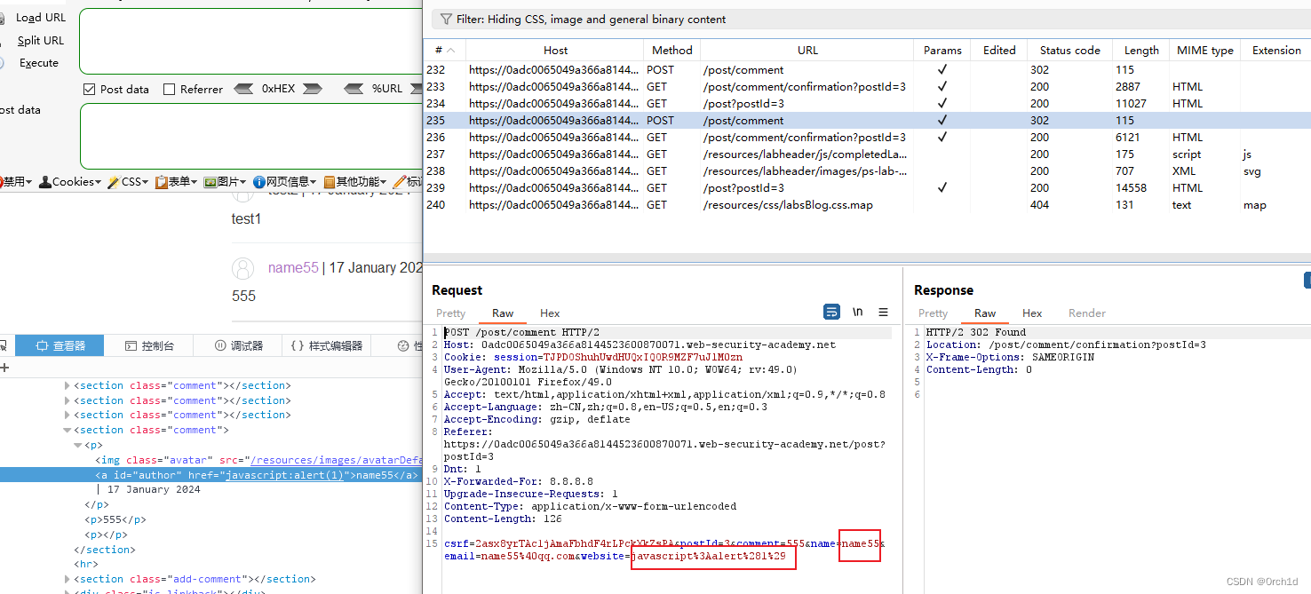This screenshot has width=1311, height=594.
Task: Click the 表单 clipboard icon in toolbar
Action: 161,181
